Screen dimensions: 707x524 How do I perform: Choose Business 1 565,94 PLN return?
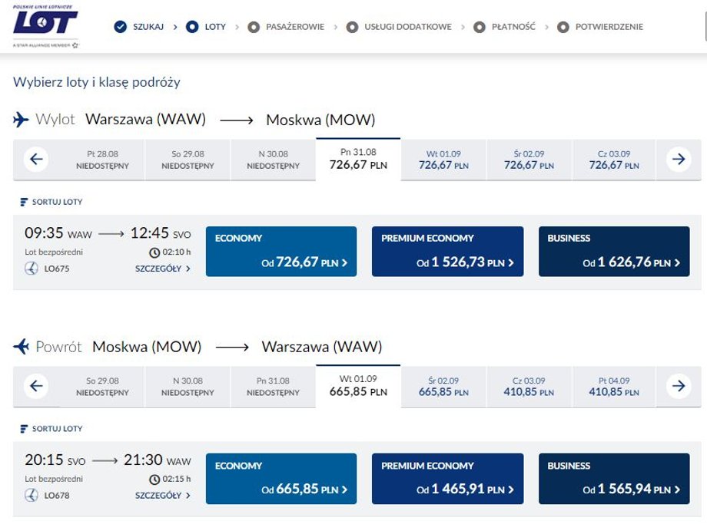click(x=614, y=479)
